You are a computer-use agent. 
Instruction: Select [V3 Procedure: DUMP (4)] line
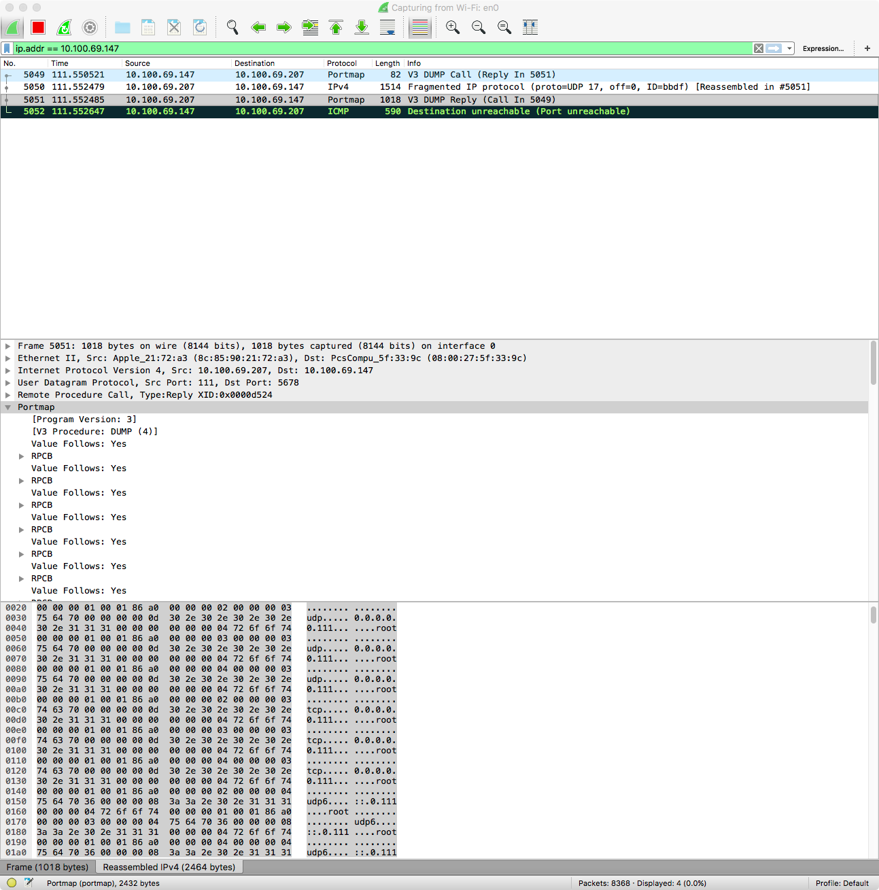pos(94,432)
